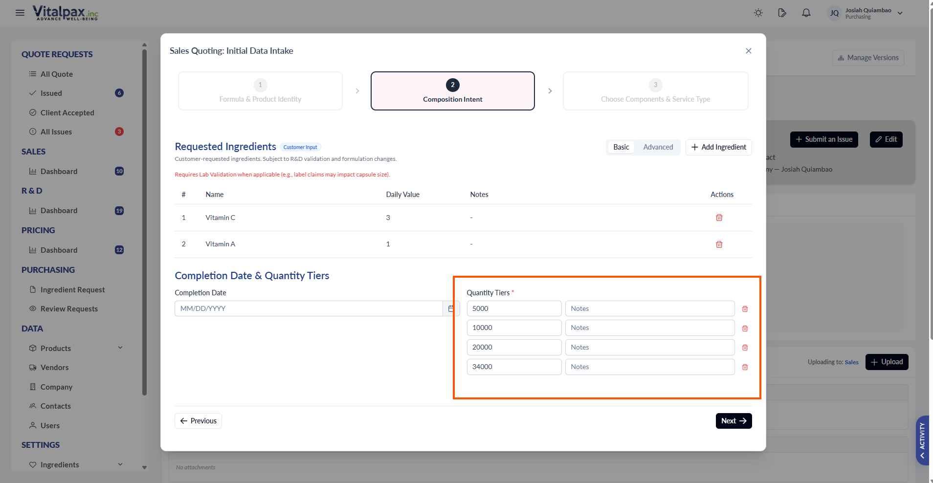Click the Edit button
Screen dimensions: 933x483
pyautogui.click(x=886, y=139)
